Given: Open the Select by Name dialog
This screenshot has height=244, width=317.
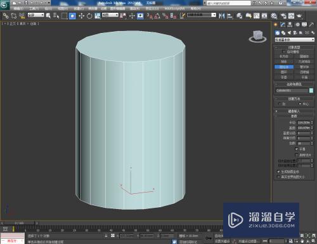Looking at the screenshot, I should coord(56,16).
